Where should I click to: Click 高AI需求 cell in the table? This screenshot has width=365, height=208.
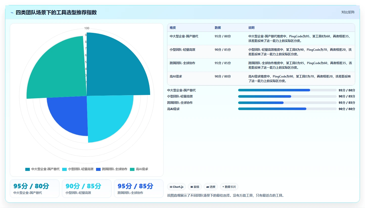tap(176, 76)
